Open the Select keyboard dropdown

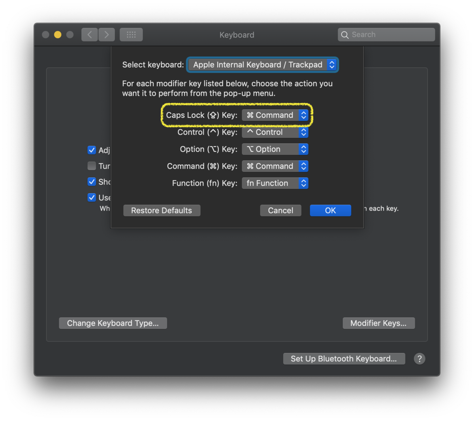[x=262, y=65]
